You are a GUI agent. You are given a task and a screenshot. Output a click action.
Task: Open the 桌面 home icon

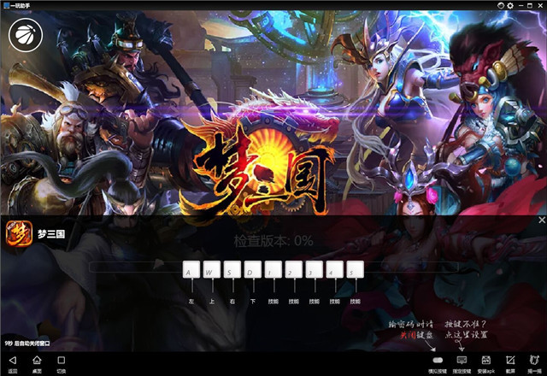point(37,360)
